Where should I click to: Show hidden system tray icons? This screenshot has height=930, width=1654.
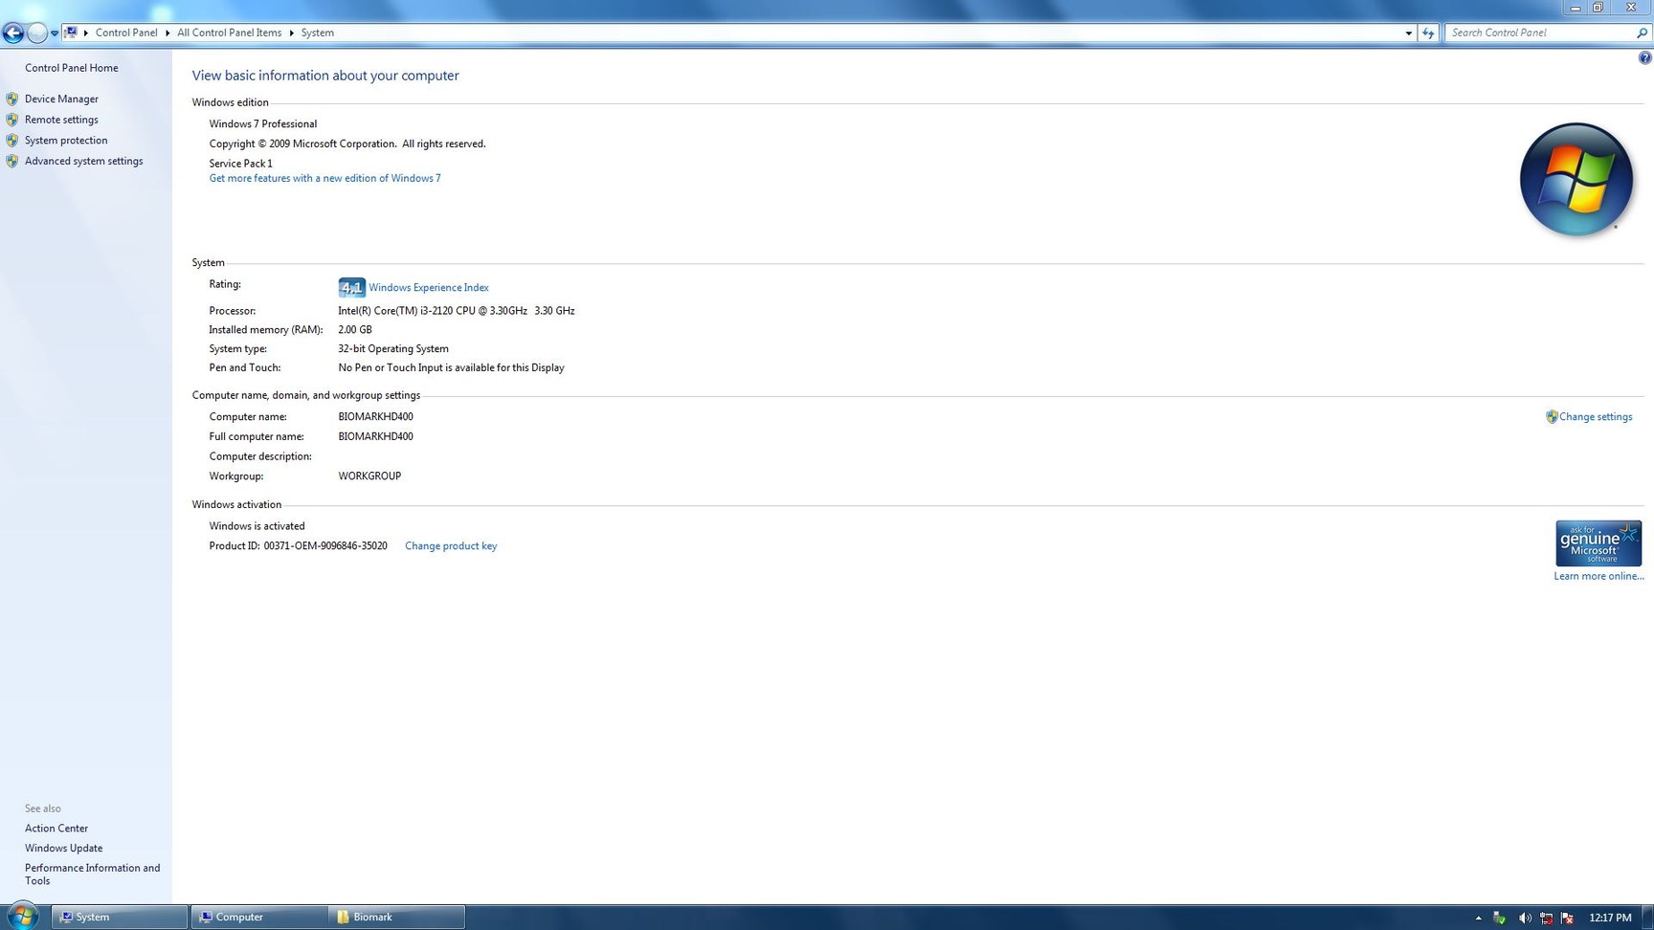click(x=1479, y=918)
